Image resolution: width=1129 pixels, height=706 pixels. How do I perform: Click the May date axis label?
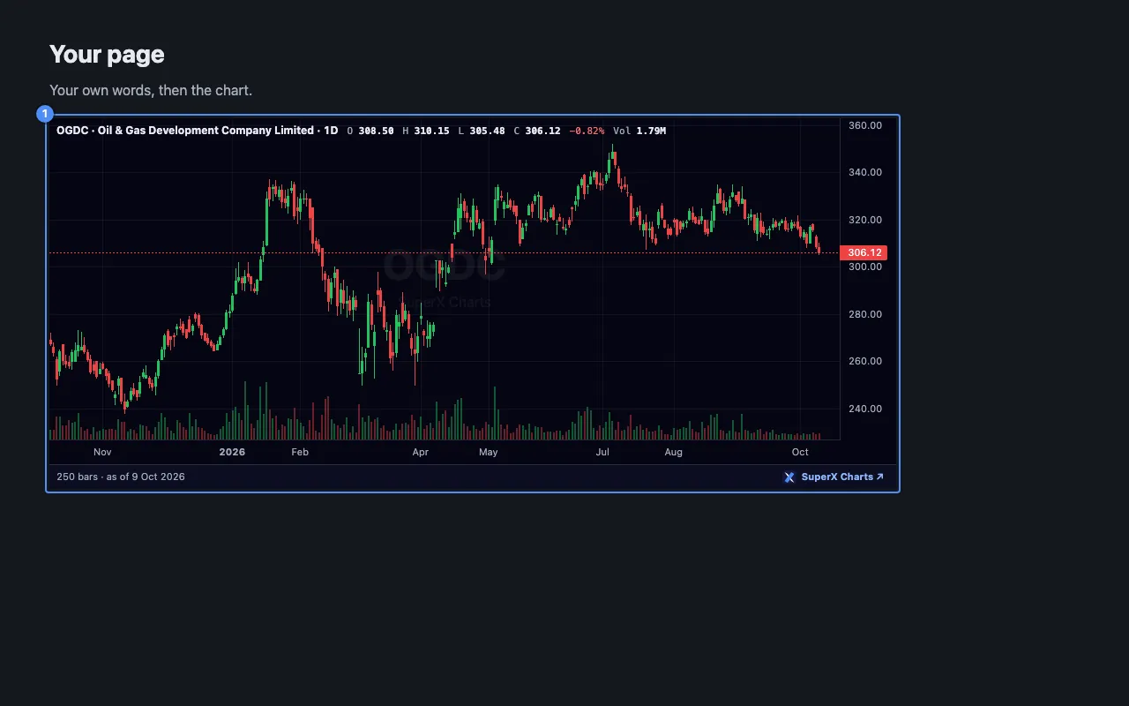click(x=488, y=452)
